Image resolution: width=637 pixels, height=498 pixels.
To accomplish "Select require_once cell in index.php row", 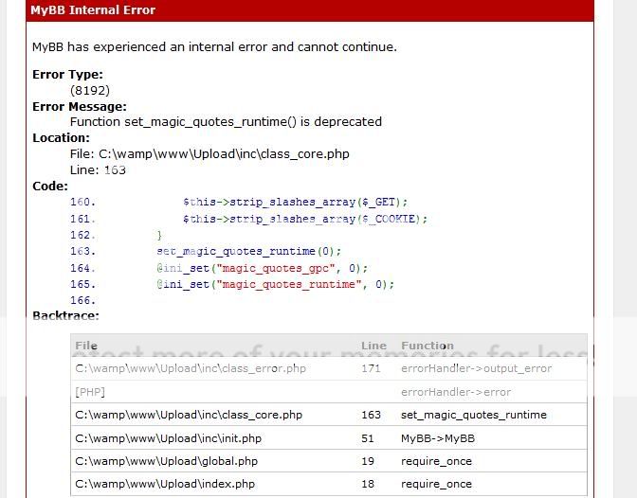I will (436, 484).
